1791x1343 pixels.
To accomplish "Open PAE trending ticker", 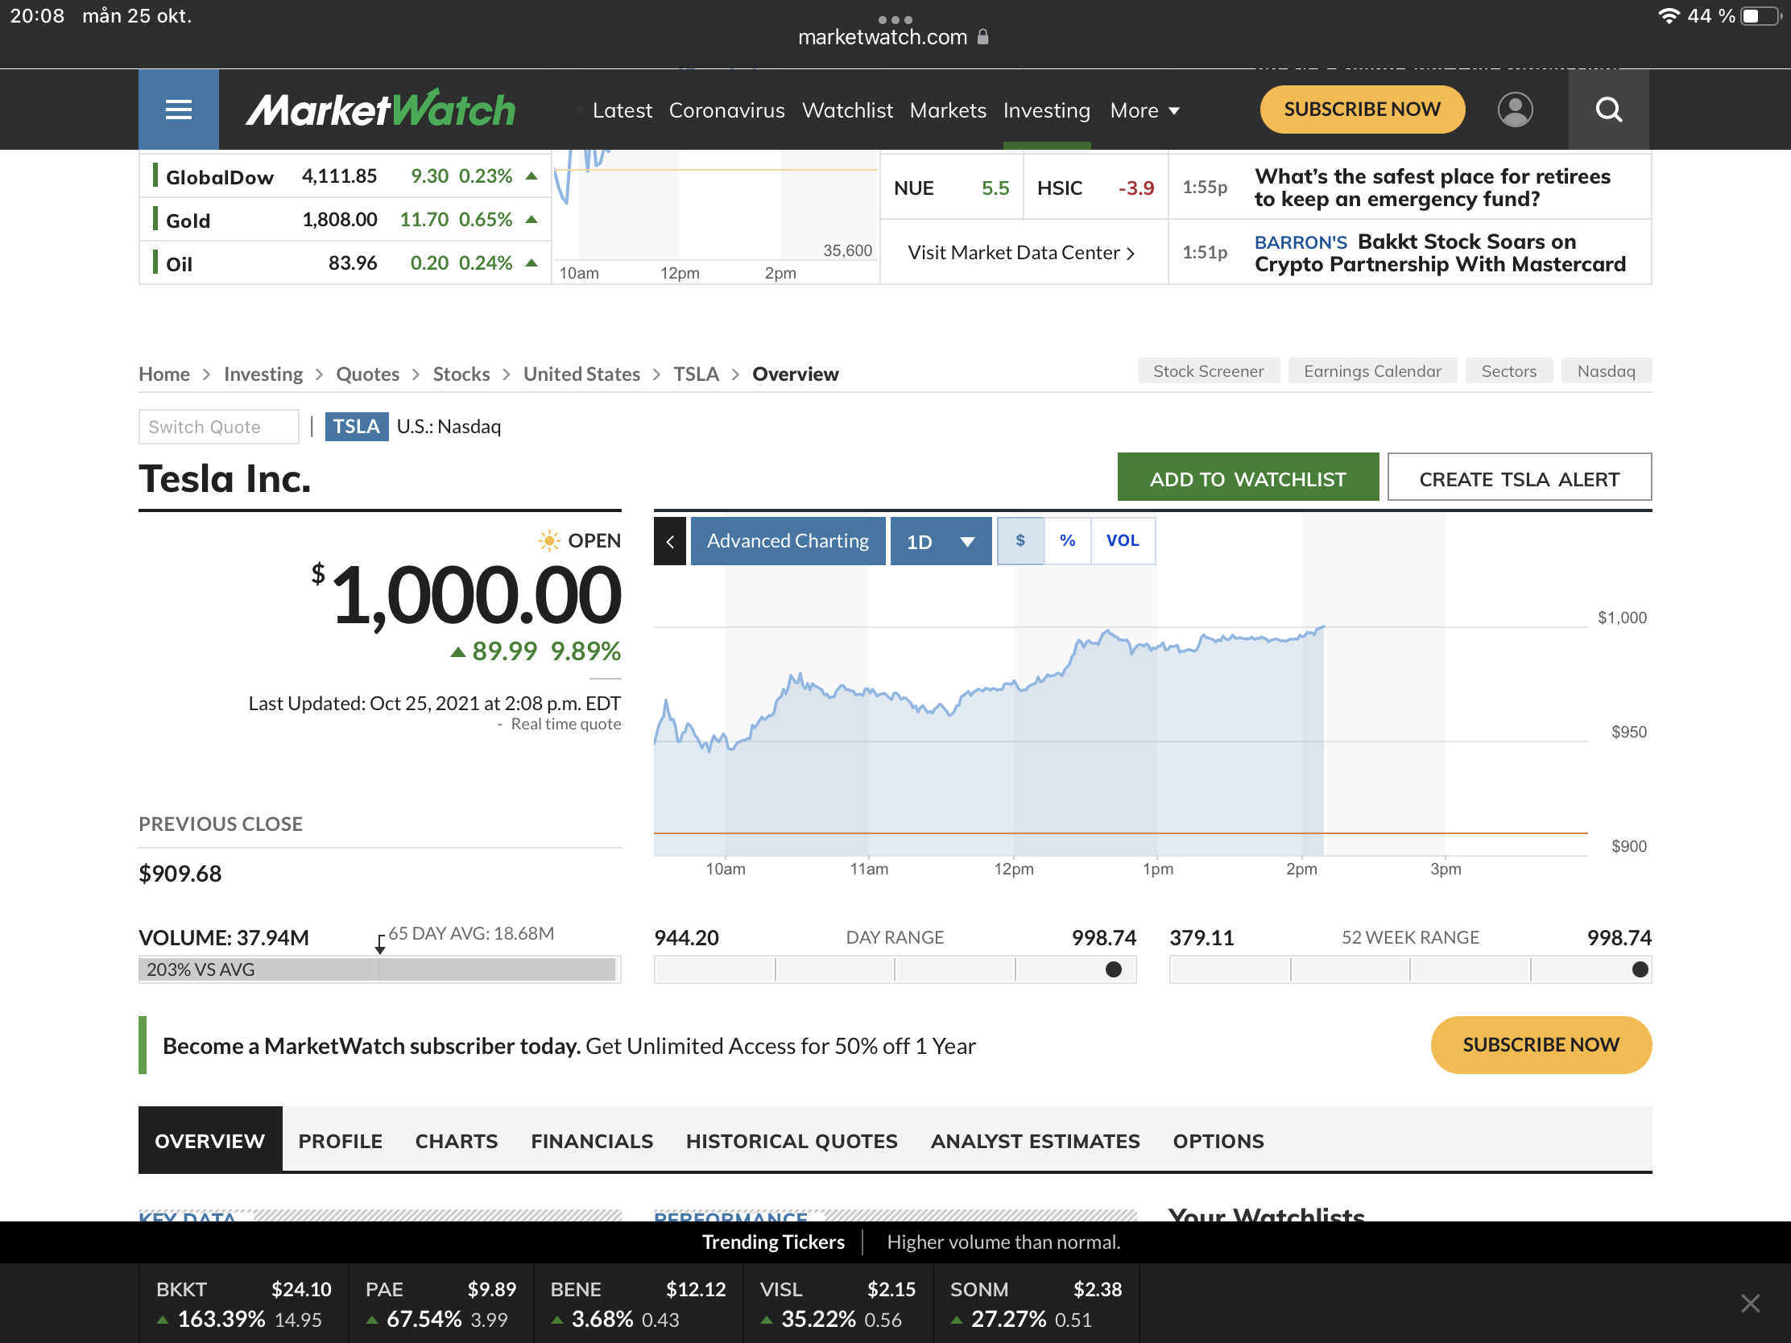I will point(441,1304).
